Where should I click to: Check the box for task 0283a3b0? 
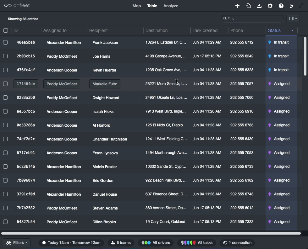(x=6, y=98)
